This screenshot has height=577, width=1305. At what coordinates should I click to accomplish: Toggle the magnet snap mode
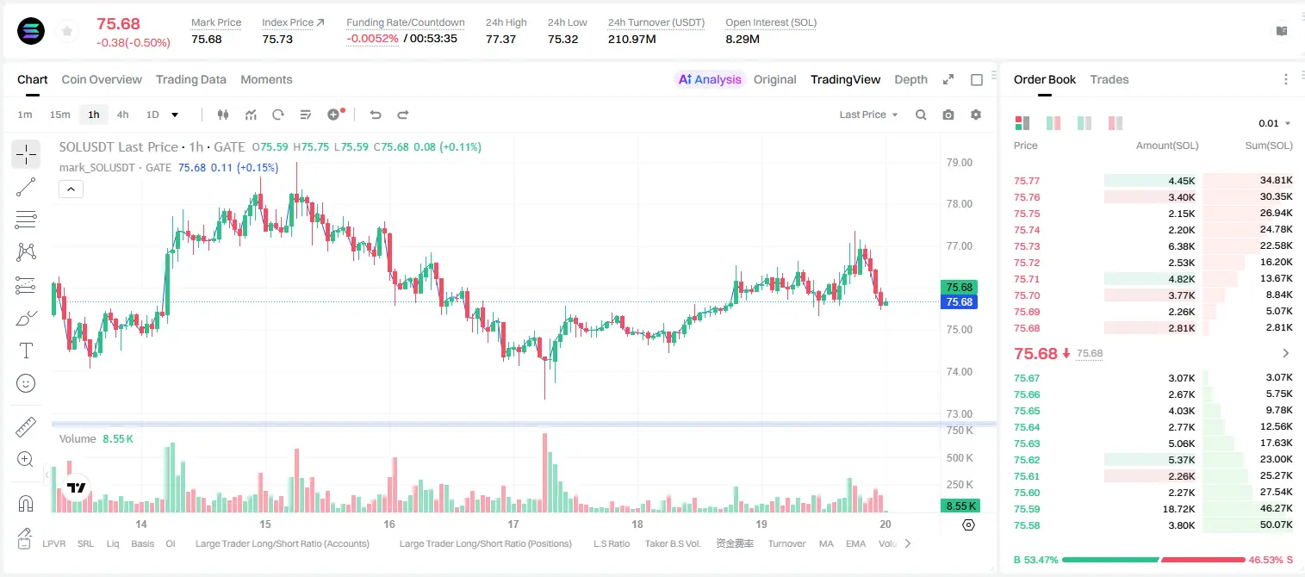coord(26,504)
